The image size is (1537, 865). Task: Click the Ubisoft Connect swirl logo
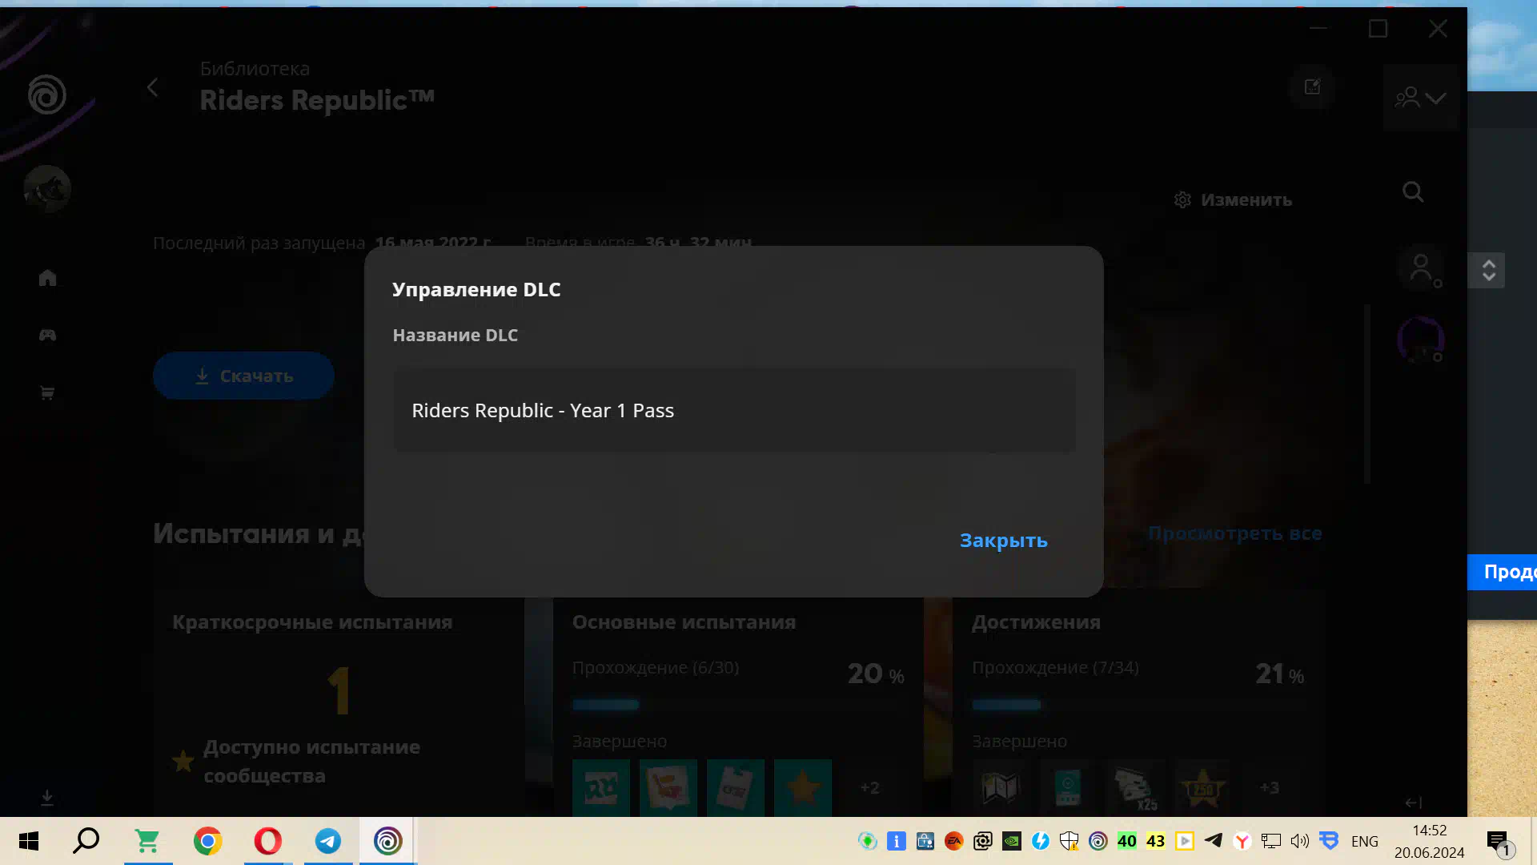47,95
